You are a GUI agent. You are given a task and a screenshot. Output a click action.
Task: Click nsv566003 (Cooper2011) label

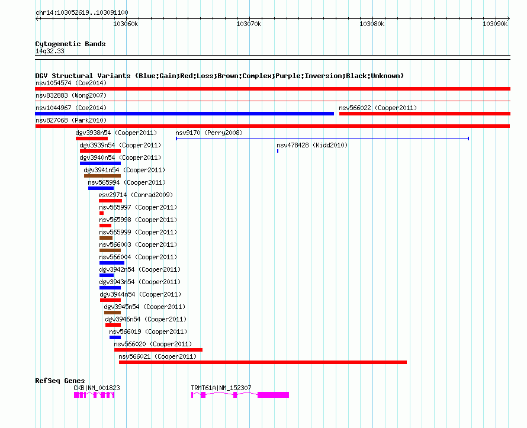138,244
